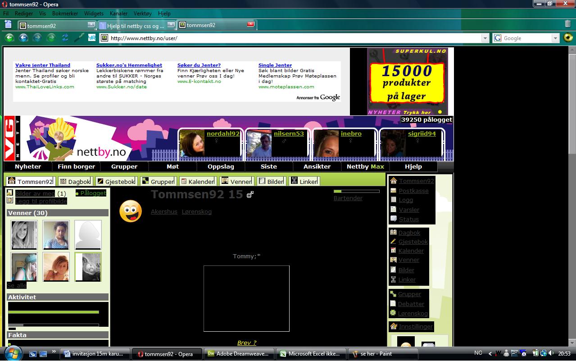Click the Lørenskog location link
Viewport: 576px width, 361px height.
(197, 212)
